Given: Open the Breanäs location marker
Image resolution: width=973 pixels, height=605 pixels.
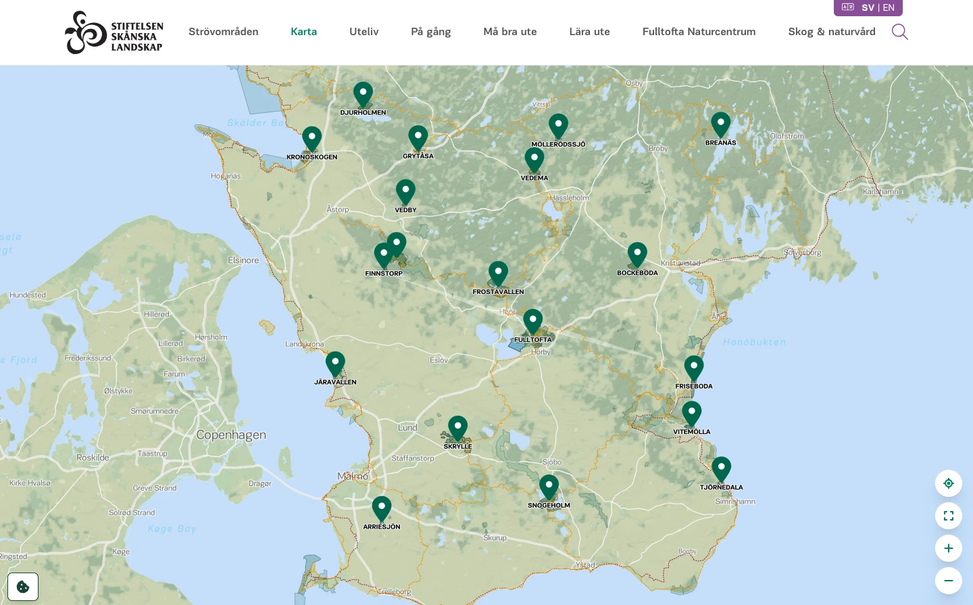Looking at the screenshot, I should click(x=720, y=125).
